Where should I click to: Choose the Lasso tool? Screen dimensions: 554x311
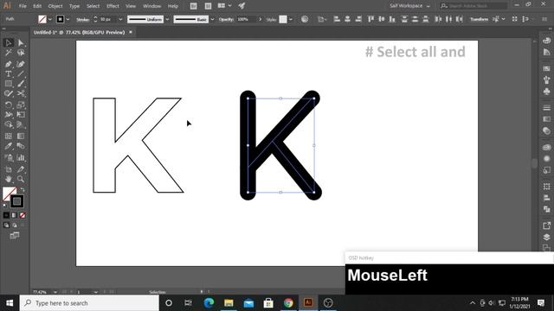click(x=21, y=53)
